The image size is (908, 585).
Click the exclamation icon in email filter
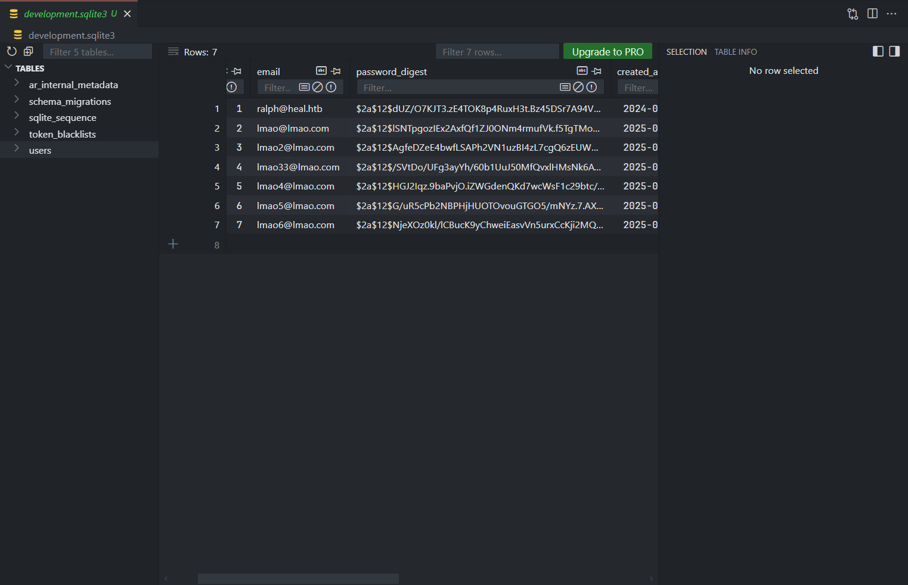click(x=331, y=88)
